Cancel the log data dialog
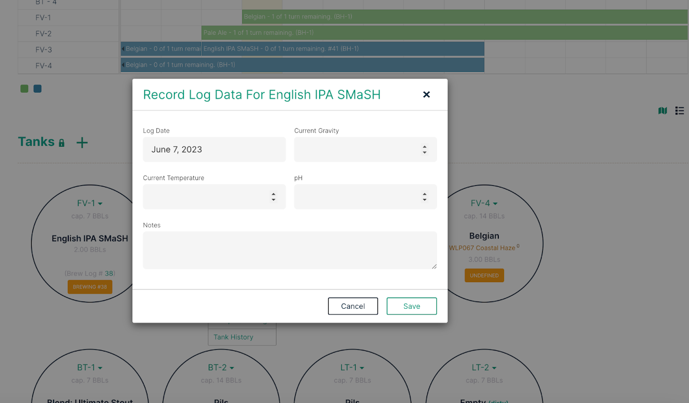Image resolution: width=689 pixels, height=403 pixels. pos(353,306)
